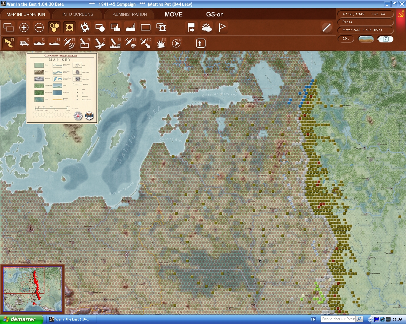Click the minimap in bottom-left corner
Viewport: 406px width, 324px height.
point(32,289)
